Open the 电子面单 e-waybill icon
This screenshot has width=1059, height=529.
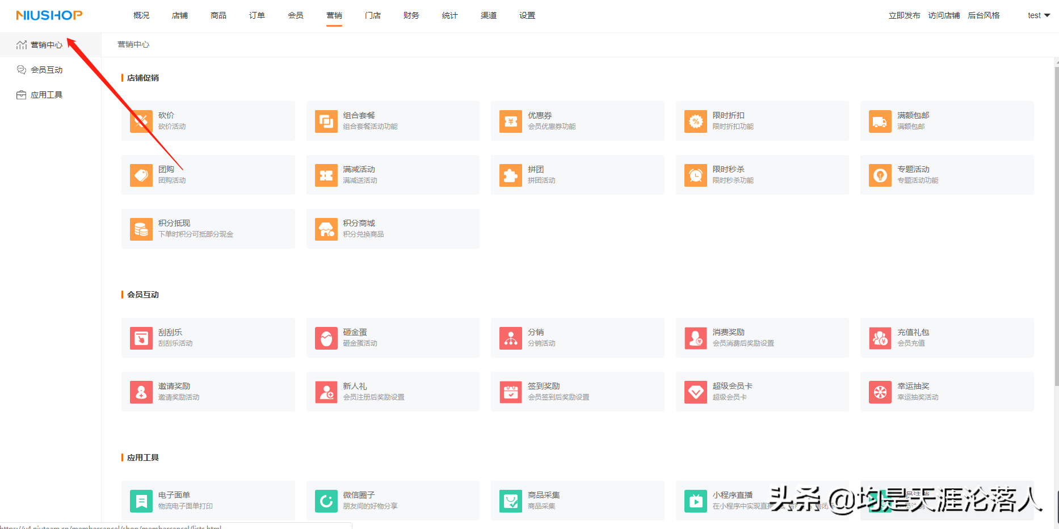(141, 501)
